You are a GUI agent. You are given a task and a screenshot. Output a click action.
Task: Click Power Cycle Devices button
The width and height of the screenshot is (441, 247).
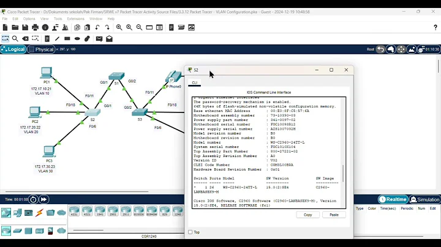[x=33, y=199]
